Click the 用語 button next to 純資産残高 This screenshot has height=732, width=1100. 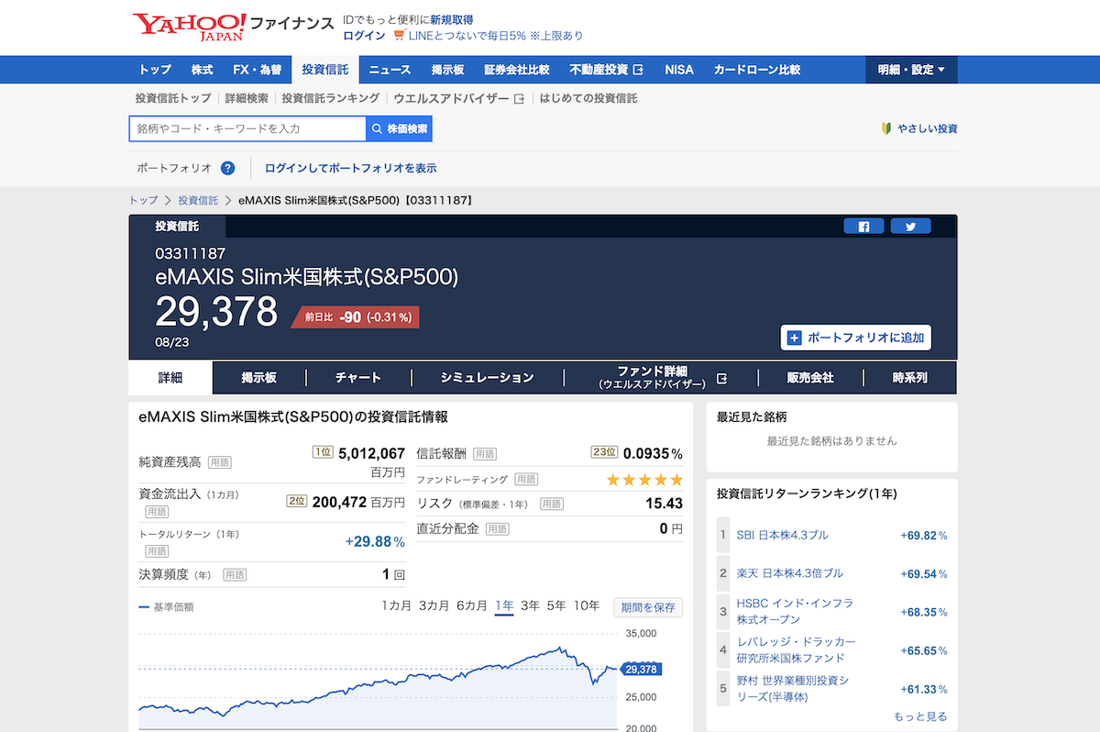pos(219,461)
